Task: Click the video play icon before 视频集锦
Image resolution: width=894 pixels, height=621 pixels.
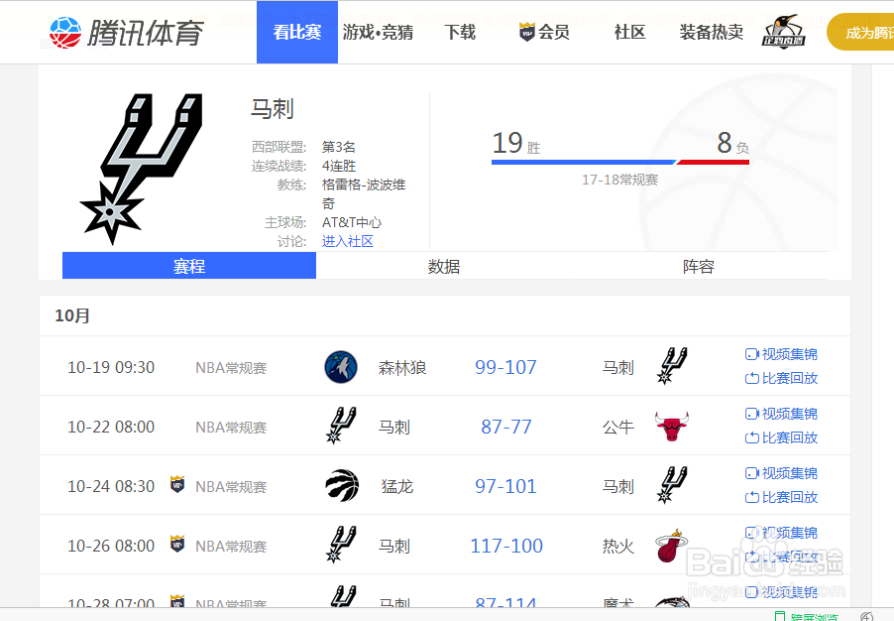Action: point(750,354)
